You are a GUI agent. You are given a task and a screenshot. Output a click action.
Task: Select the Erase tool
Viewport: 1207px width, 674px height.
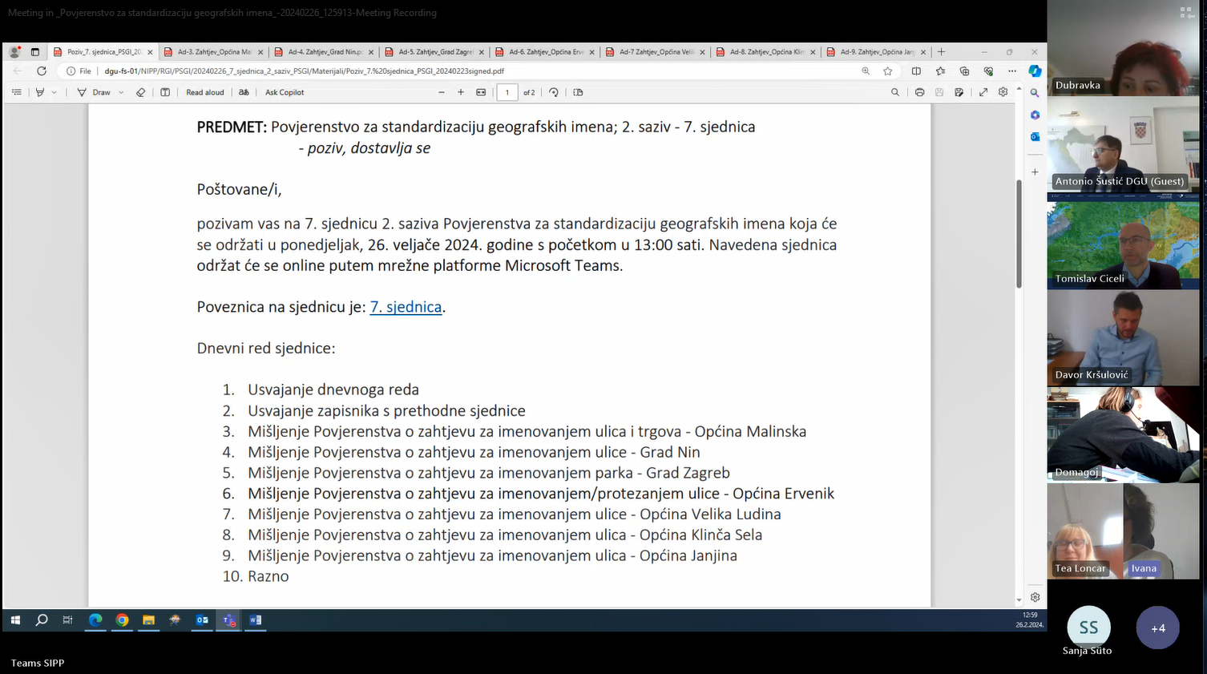click(x=141, y=92)
